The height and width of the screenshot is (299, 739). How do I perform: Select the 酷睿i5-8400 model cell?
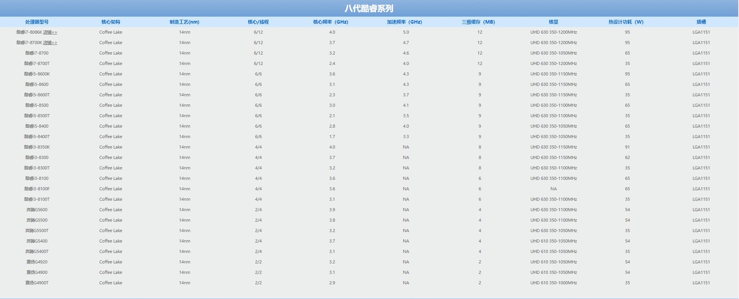click(37, 126)
